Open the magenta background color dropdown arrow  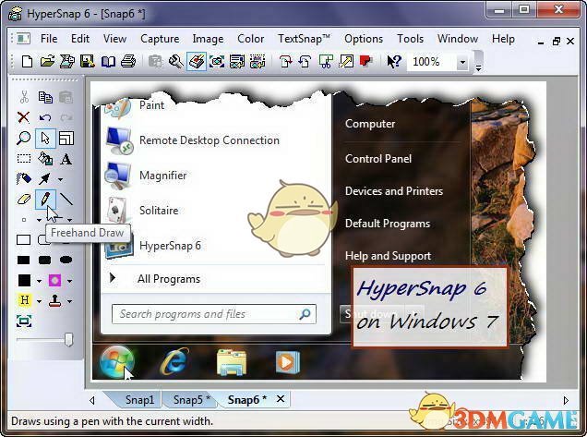(69, 281)
